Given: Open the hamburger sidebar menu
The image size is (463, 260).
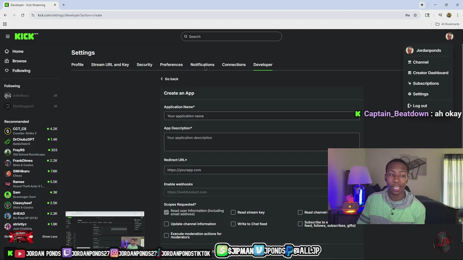Looking at the screenshot, I should point(8,36).
